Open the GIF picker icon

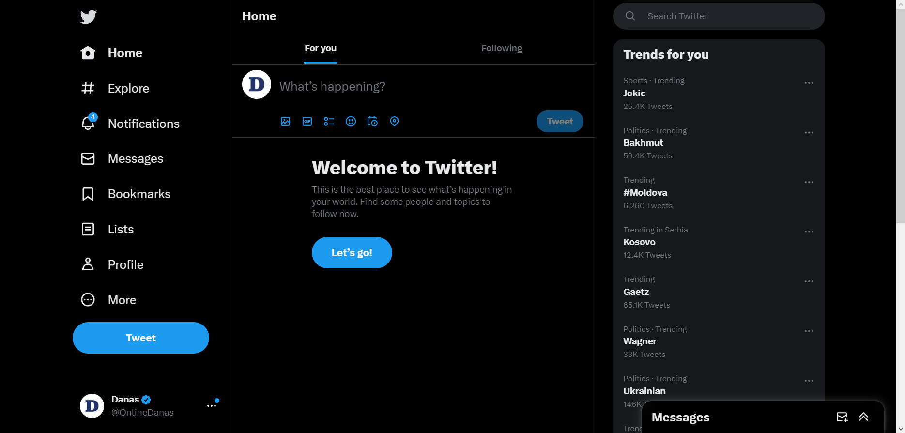click(x=307, y=122)
